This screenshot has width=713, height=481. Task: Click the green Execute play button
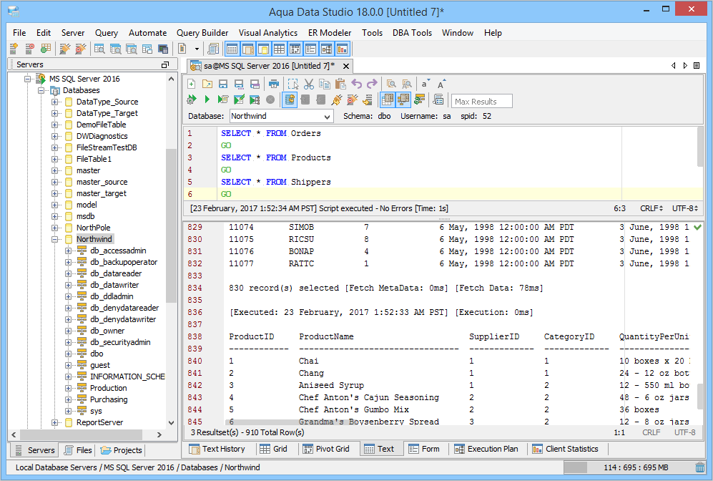tap(207, 99)
